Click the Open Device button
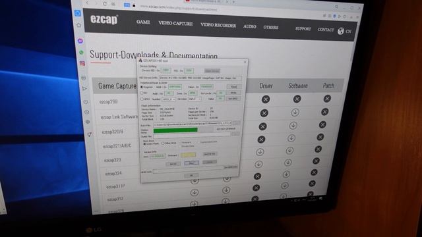The image size is (422, 237). (x=212, y=71)
